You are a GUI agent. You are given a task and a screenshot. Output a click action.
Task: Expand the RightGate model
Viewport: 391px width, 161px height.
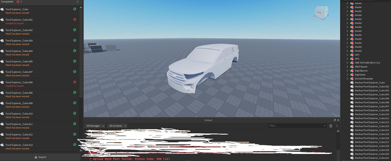(x=348, y=75)
